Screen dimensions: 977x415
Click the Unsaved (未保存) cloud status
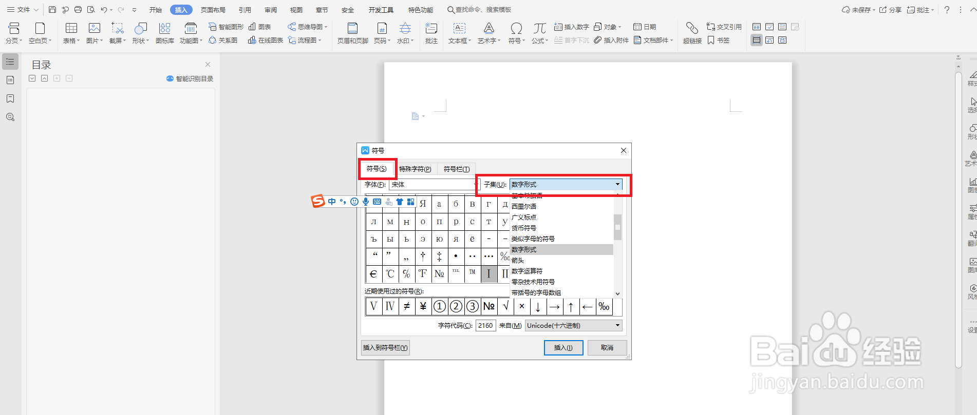[x=858, y=10]
